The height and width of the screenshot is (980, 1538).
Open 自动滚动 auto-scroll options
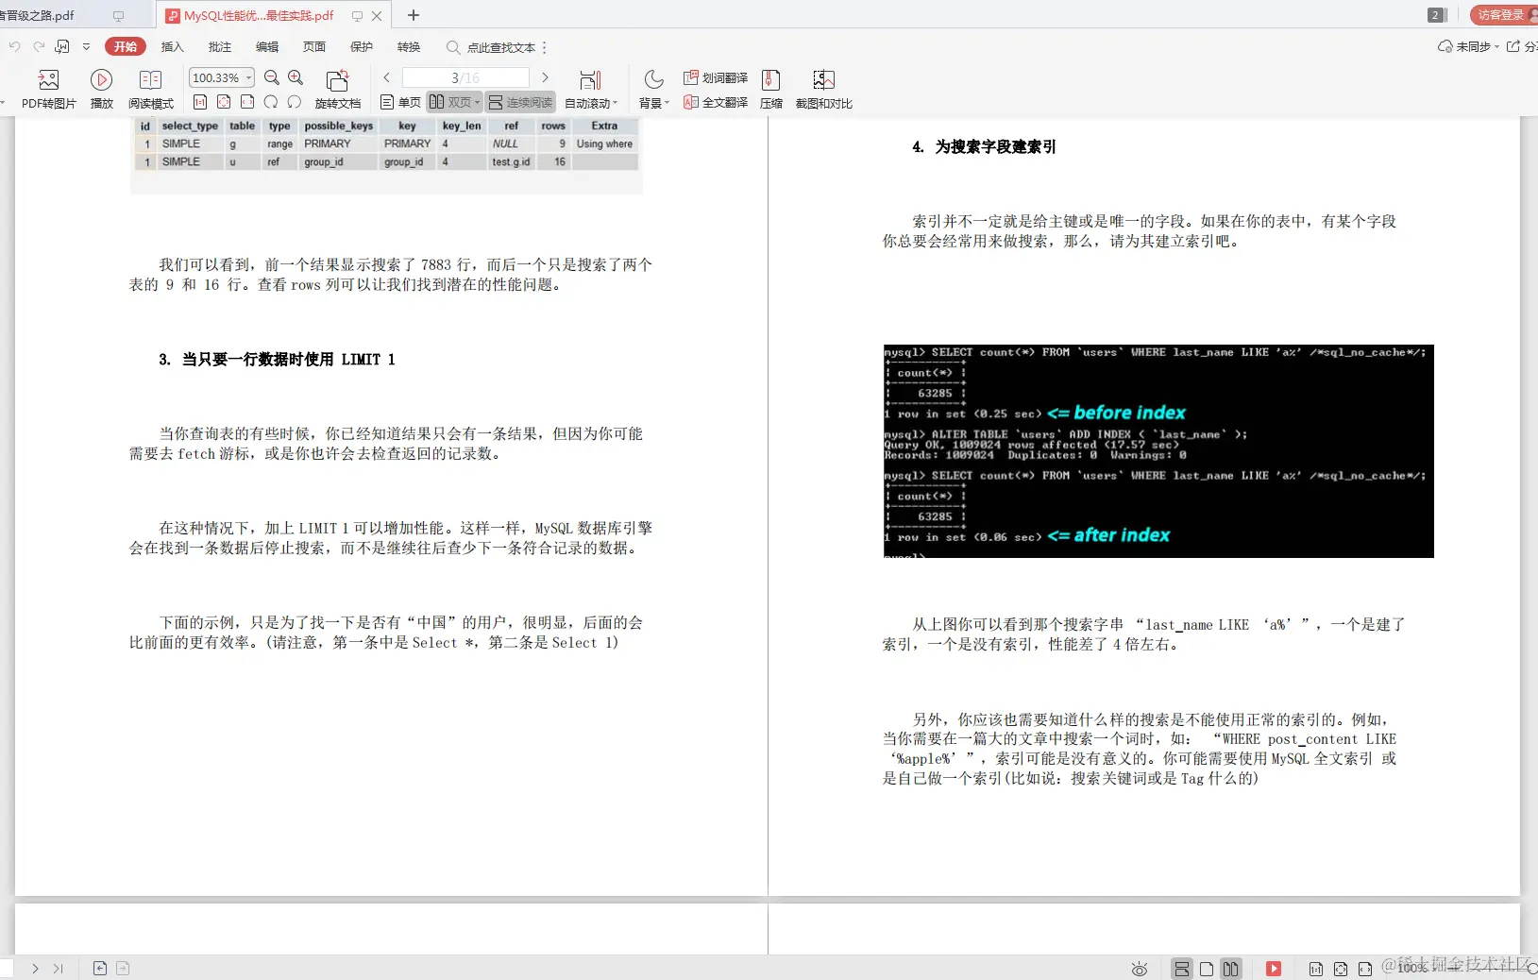(x=591, y=90)
